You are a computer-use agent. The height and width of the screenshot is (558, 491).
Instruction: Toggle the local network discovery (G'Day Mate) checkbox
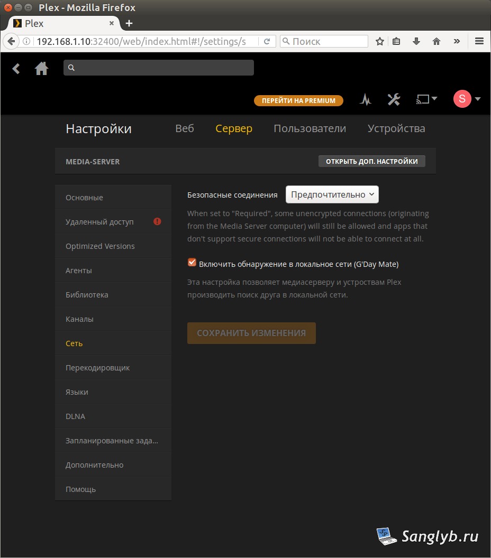tap(192, 262)
